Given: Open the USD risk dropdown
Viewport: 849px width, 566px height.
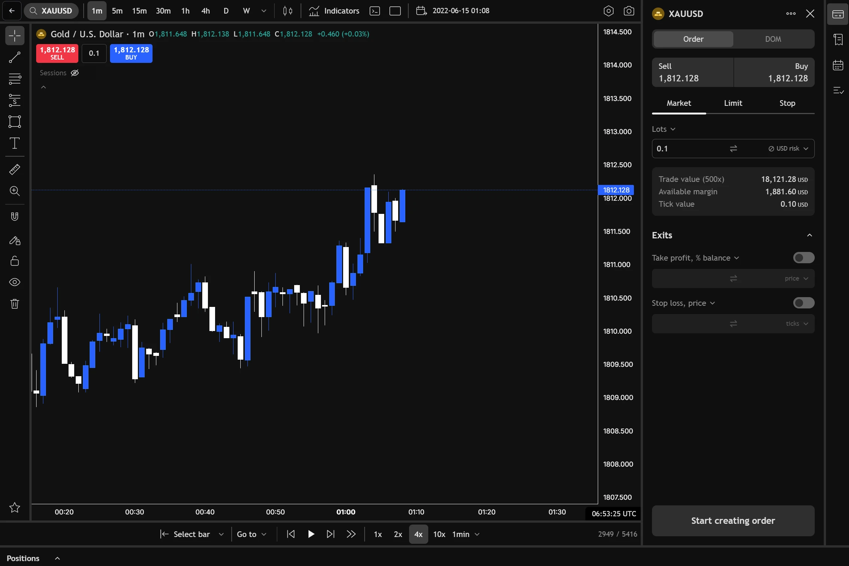Looking at the screenshot, I should coord(788,149).
